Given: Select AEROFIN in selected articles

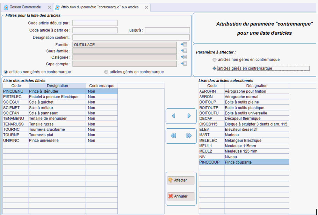Looking at the screenshot, I should click(244, 91).
